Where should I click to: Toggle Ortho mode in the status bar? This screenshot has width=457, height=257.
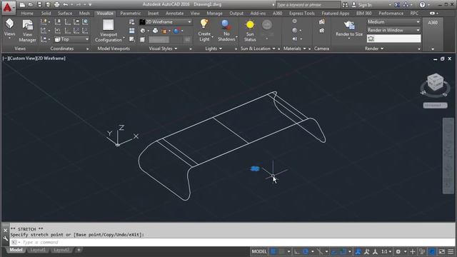coord(297,251)
